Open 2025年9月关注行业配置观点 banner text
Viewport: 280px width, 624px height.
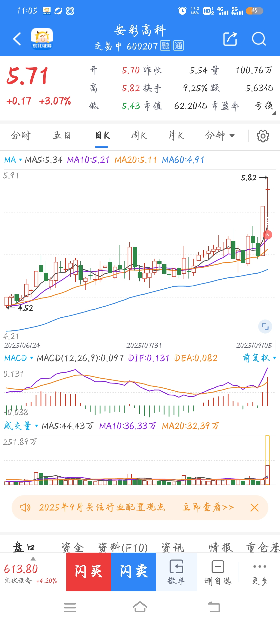(102, 507)
